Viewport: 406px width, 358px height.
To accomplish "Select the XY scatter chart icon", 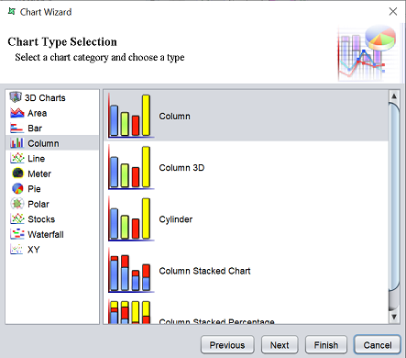I will tap(16, 249).
